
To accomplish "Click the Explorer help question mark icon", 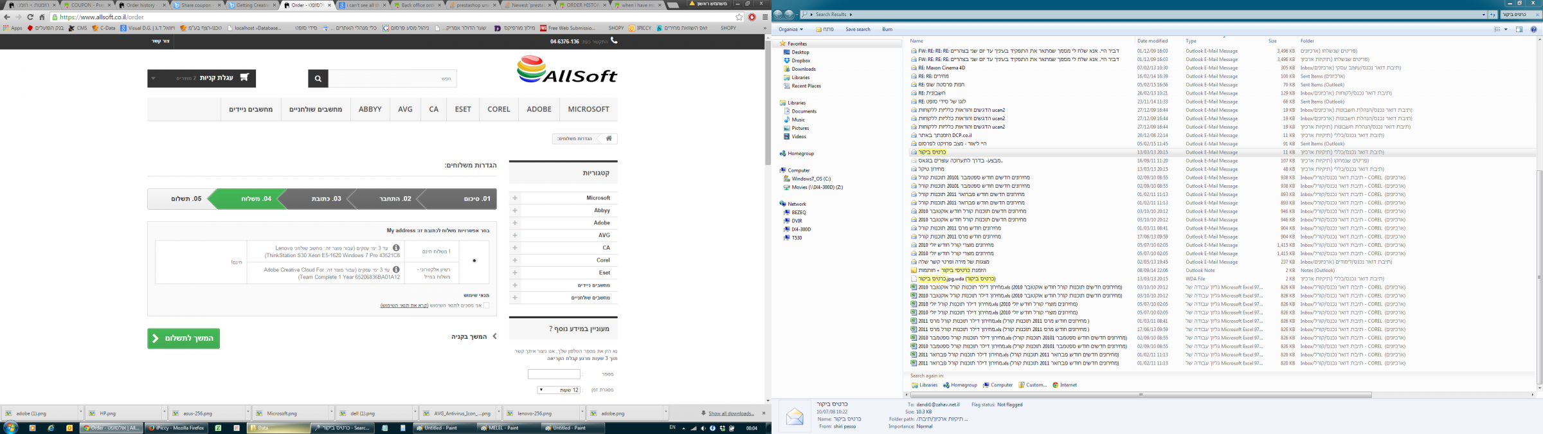I will (x=1534, y=30).
